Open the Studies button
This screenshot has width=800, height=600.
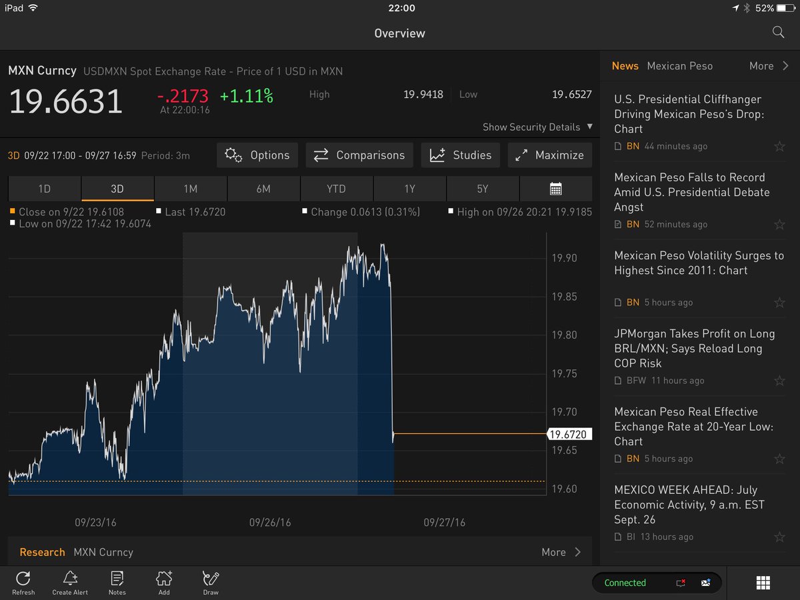click(461, 155)
